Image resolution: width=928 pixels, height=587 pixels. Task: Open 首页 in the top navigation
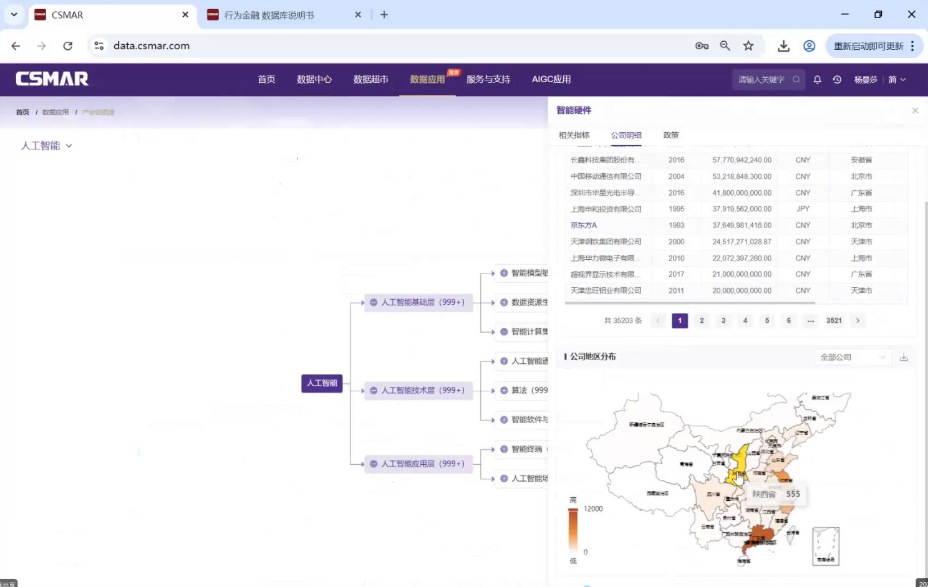click(266, 79)
